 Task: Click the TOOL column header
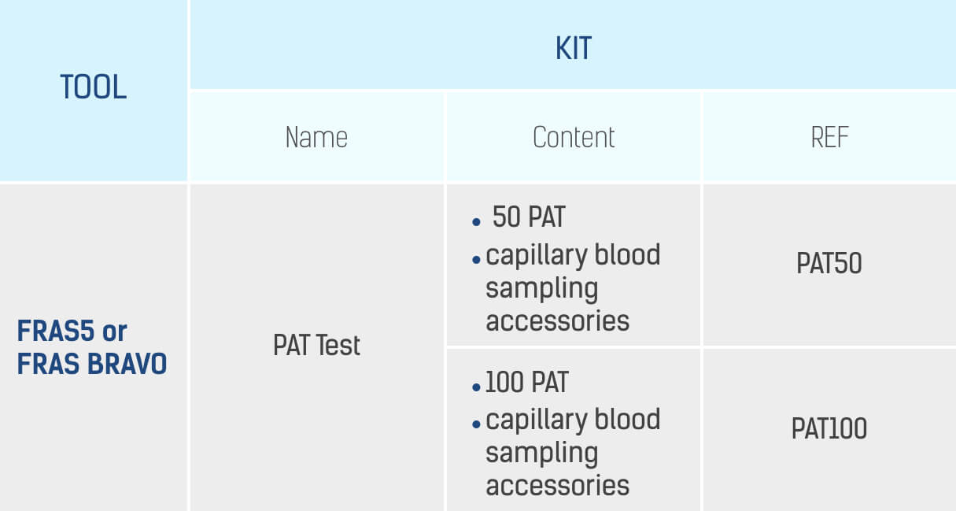(x=93, y=87)
